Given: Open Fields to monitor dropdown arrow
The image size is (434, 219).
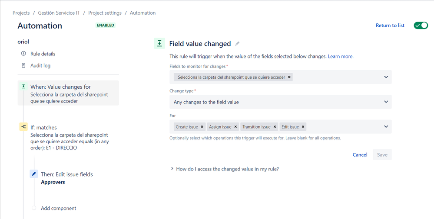Looking at the screenshot, I should [386, 77].
